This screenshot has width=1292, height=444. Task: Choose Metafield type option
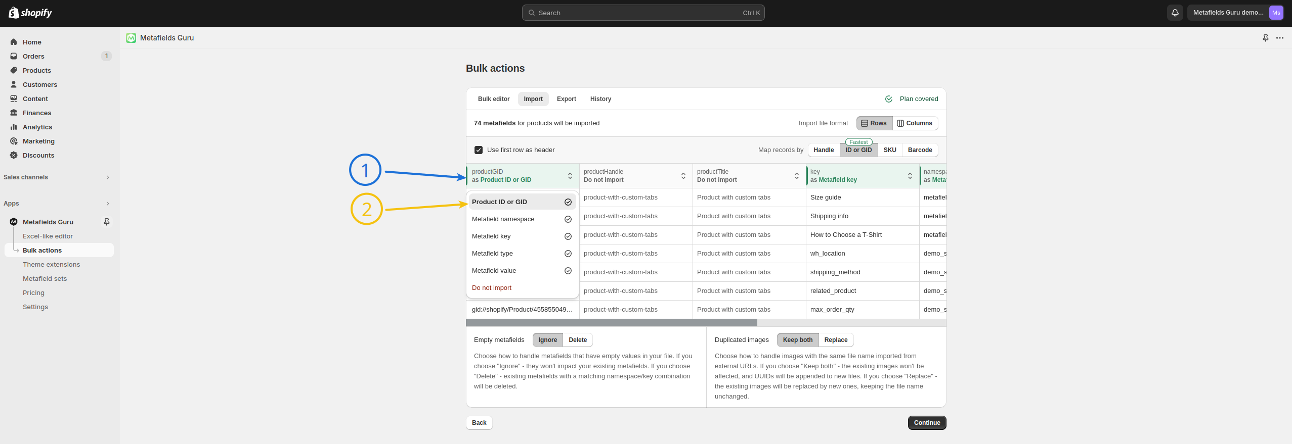[x=522, y=254]
